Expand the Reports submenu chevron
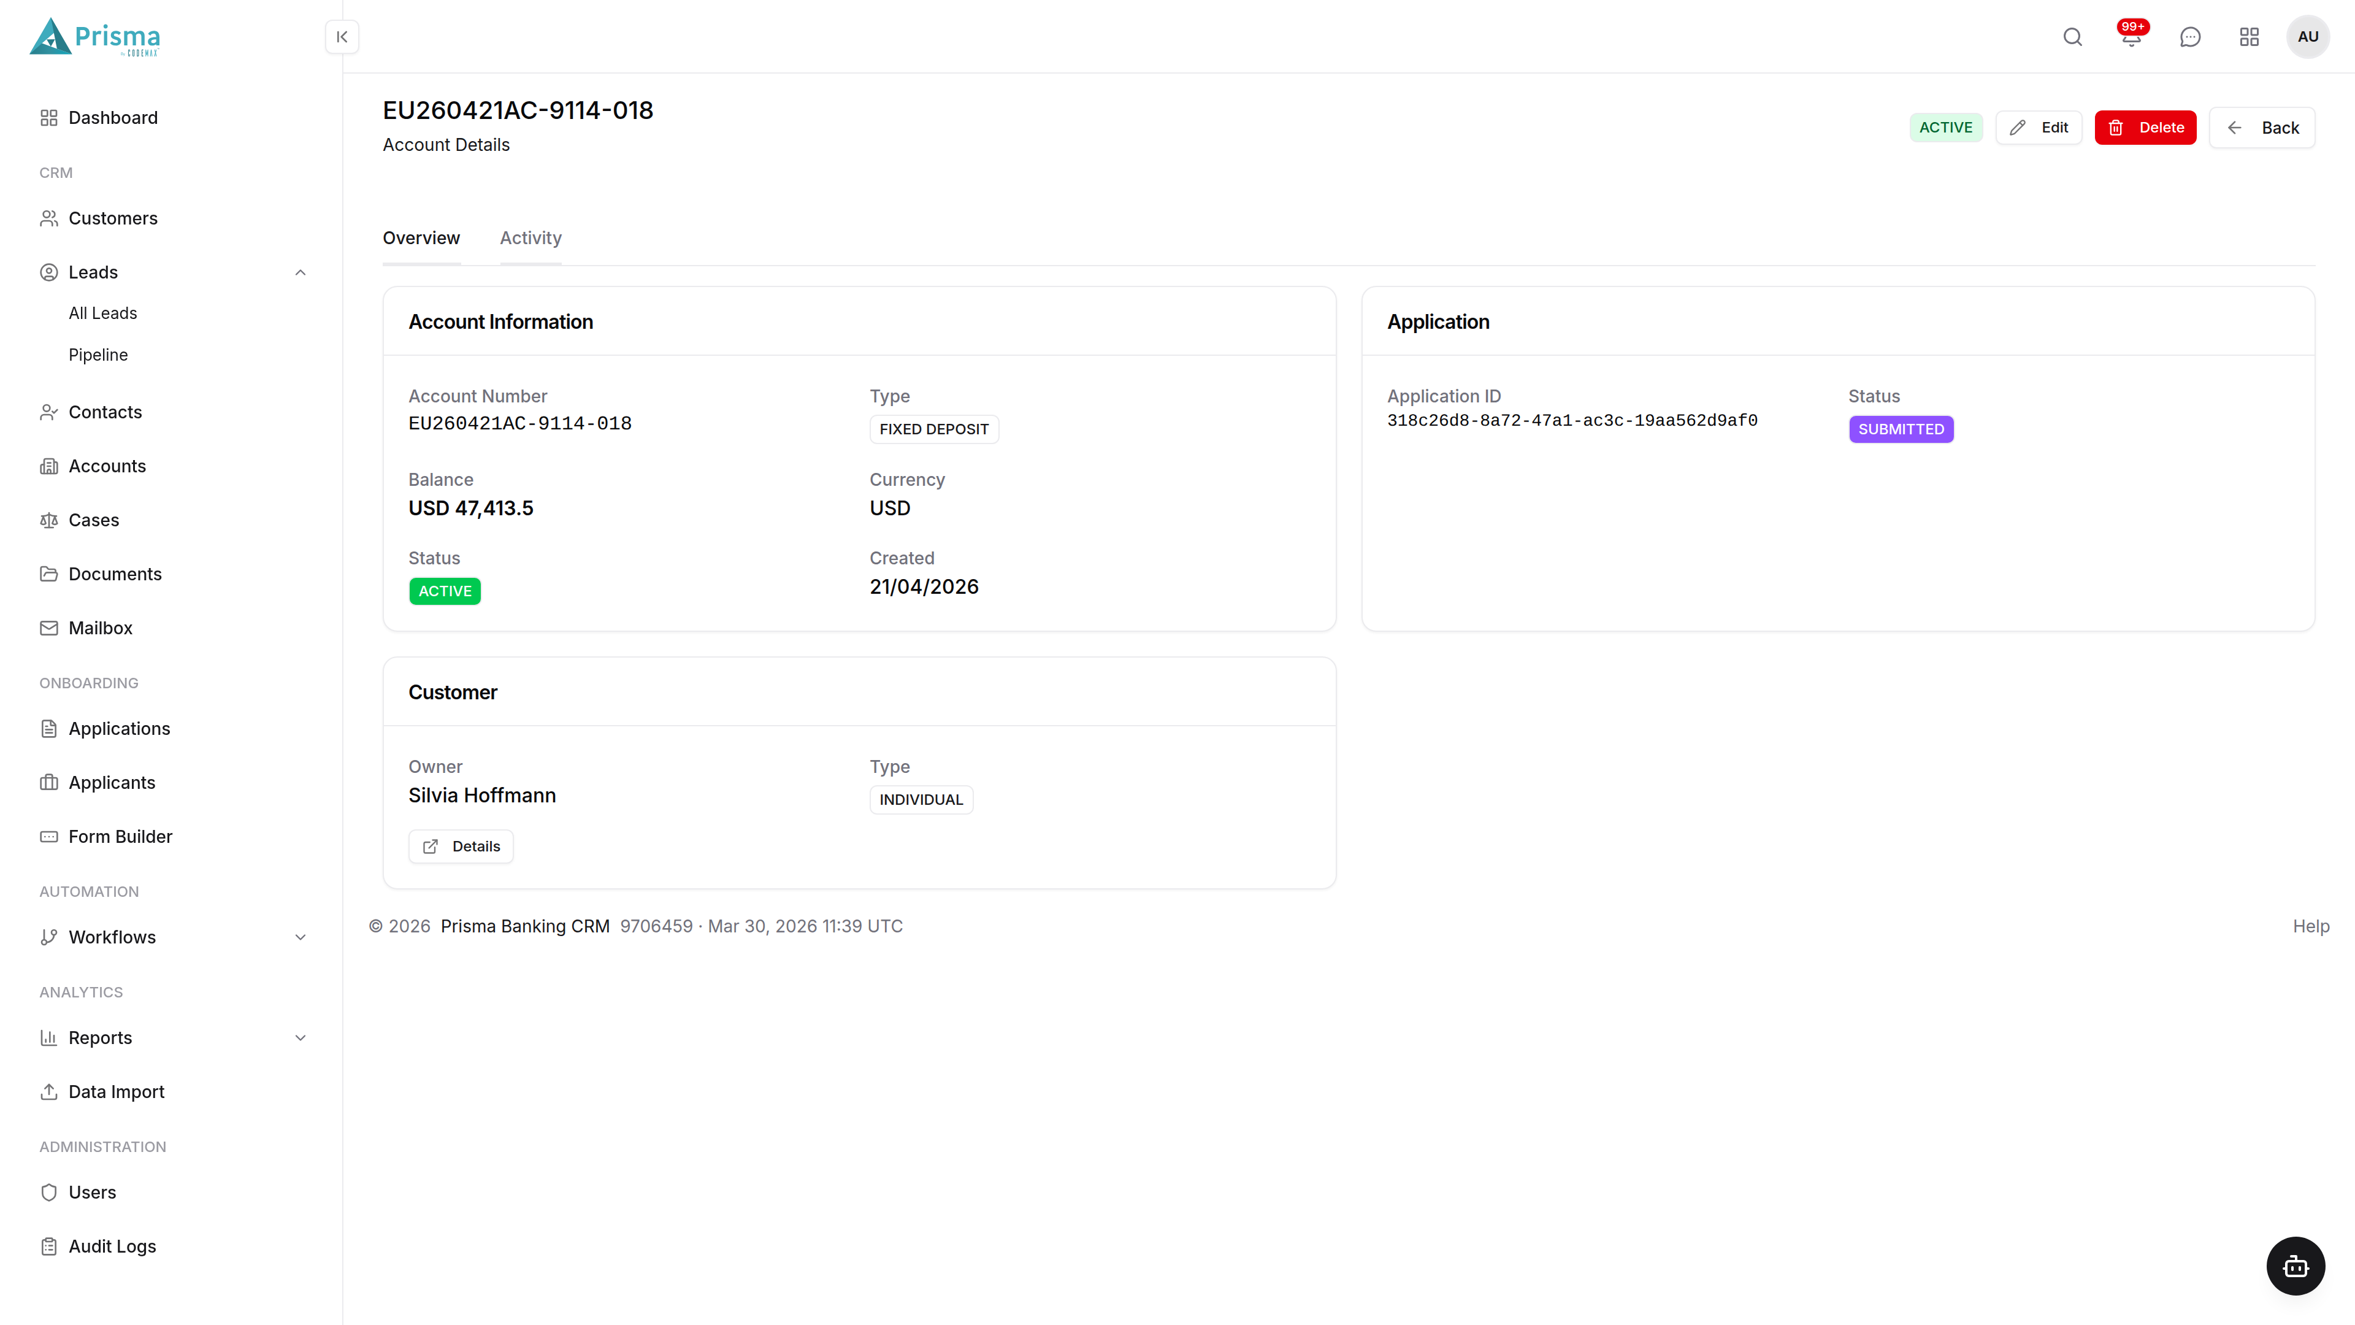 301,1038
